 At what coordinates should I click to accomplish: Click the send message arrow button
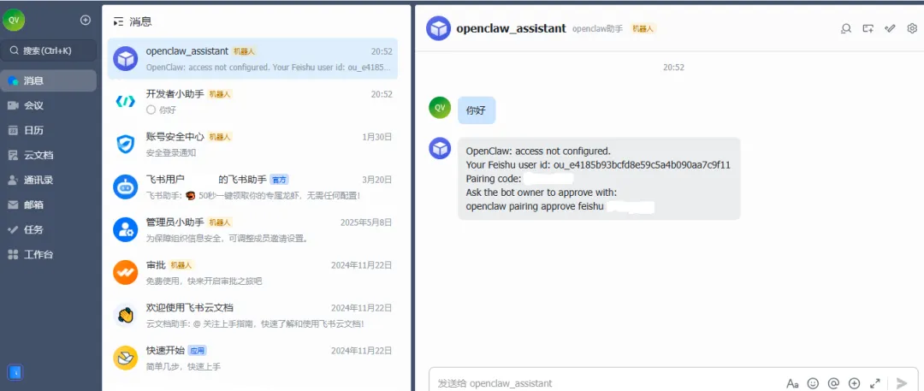point(902,383)
